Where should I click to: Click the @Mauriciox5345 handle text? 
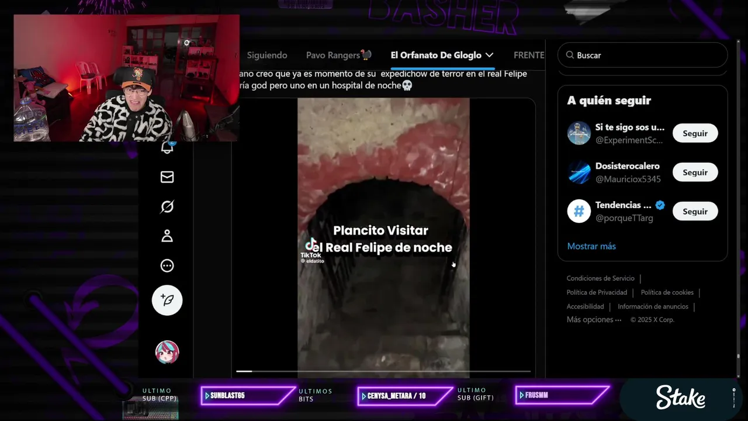[x=628, y=179]
